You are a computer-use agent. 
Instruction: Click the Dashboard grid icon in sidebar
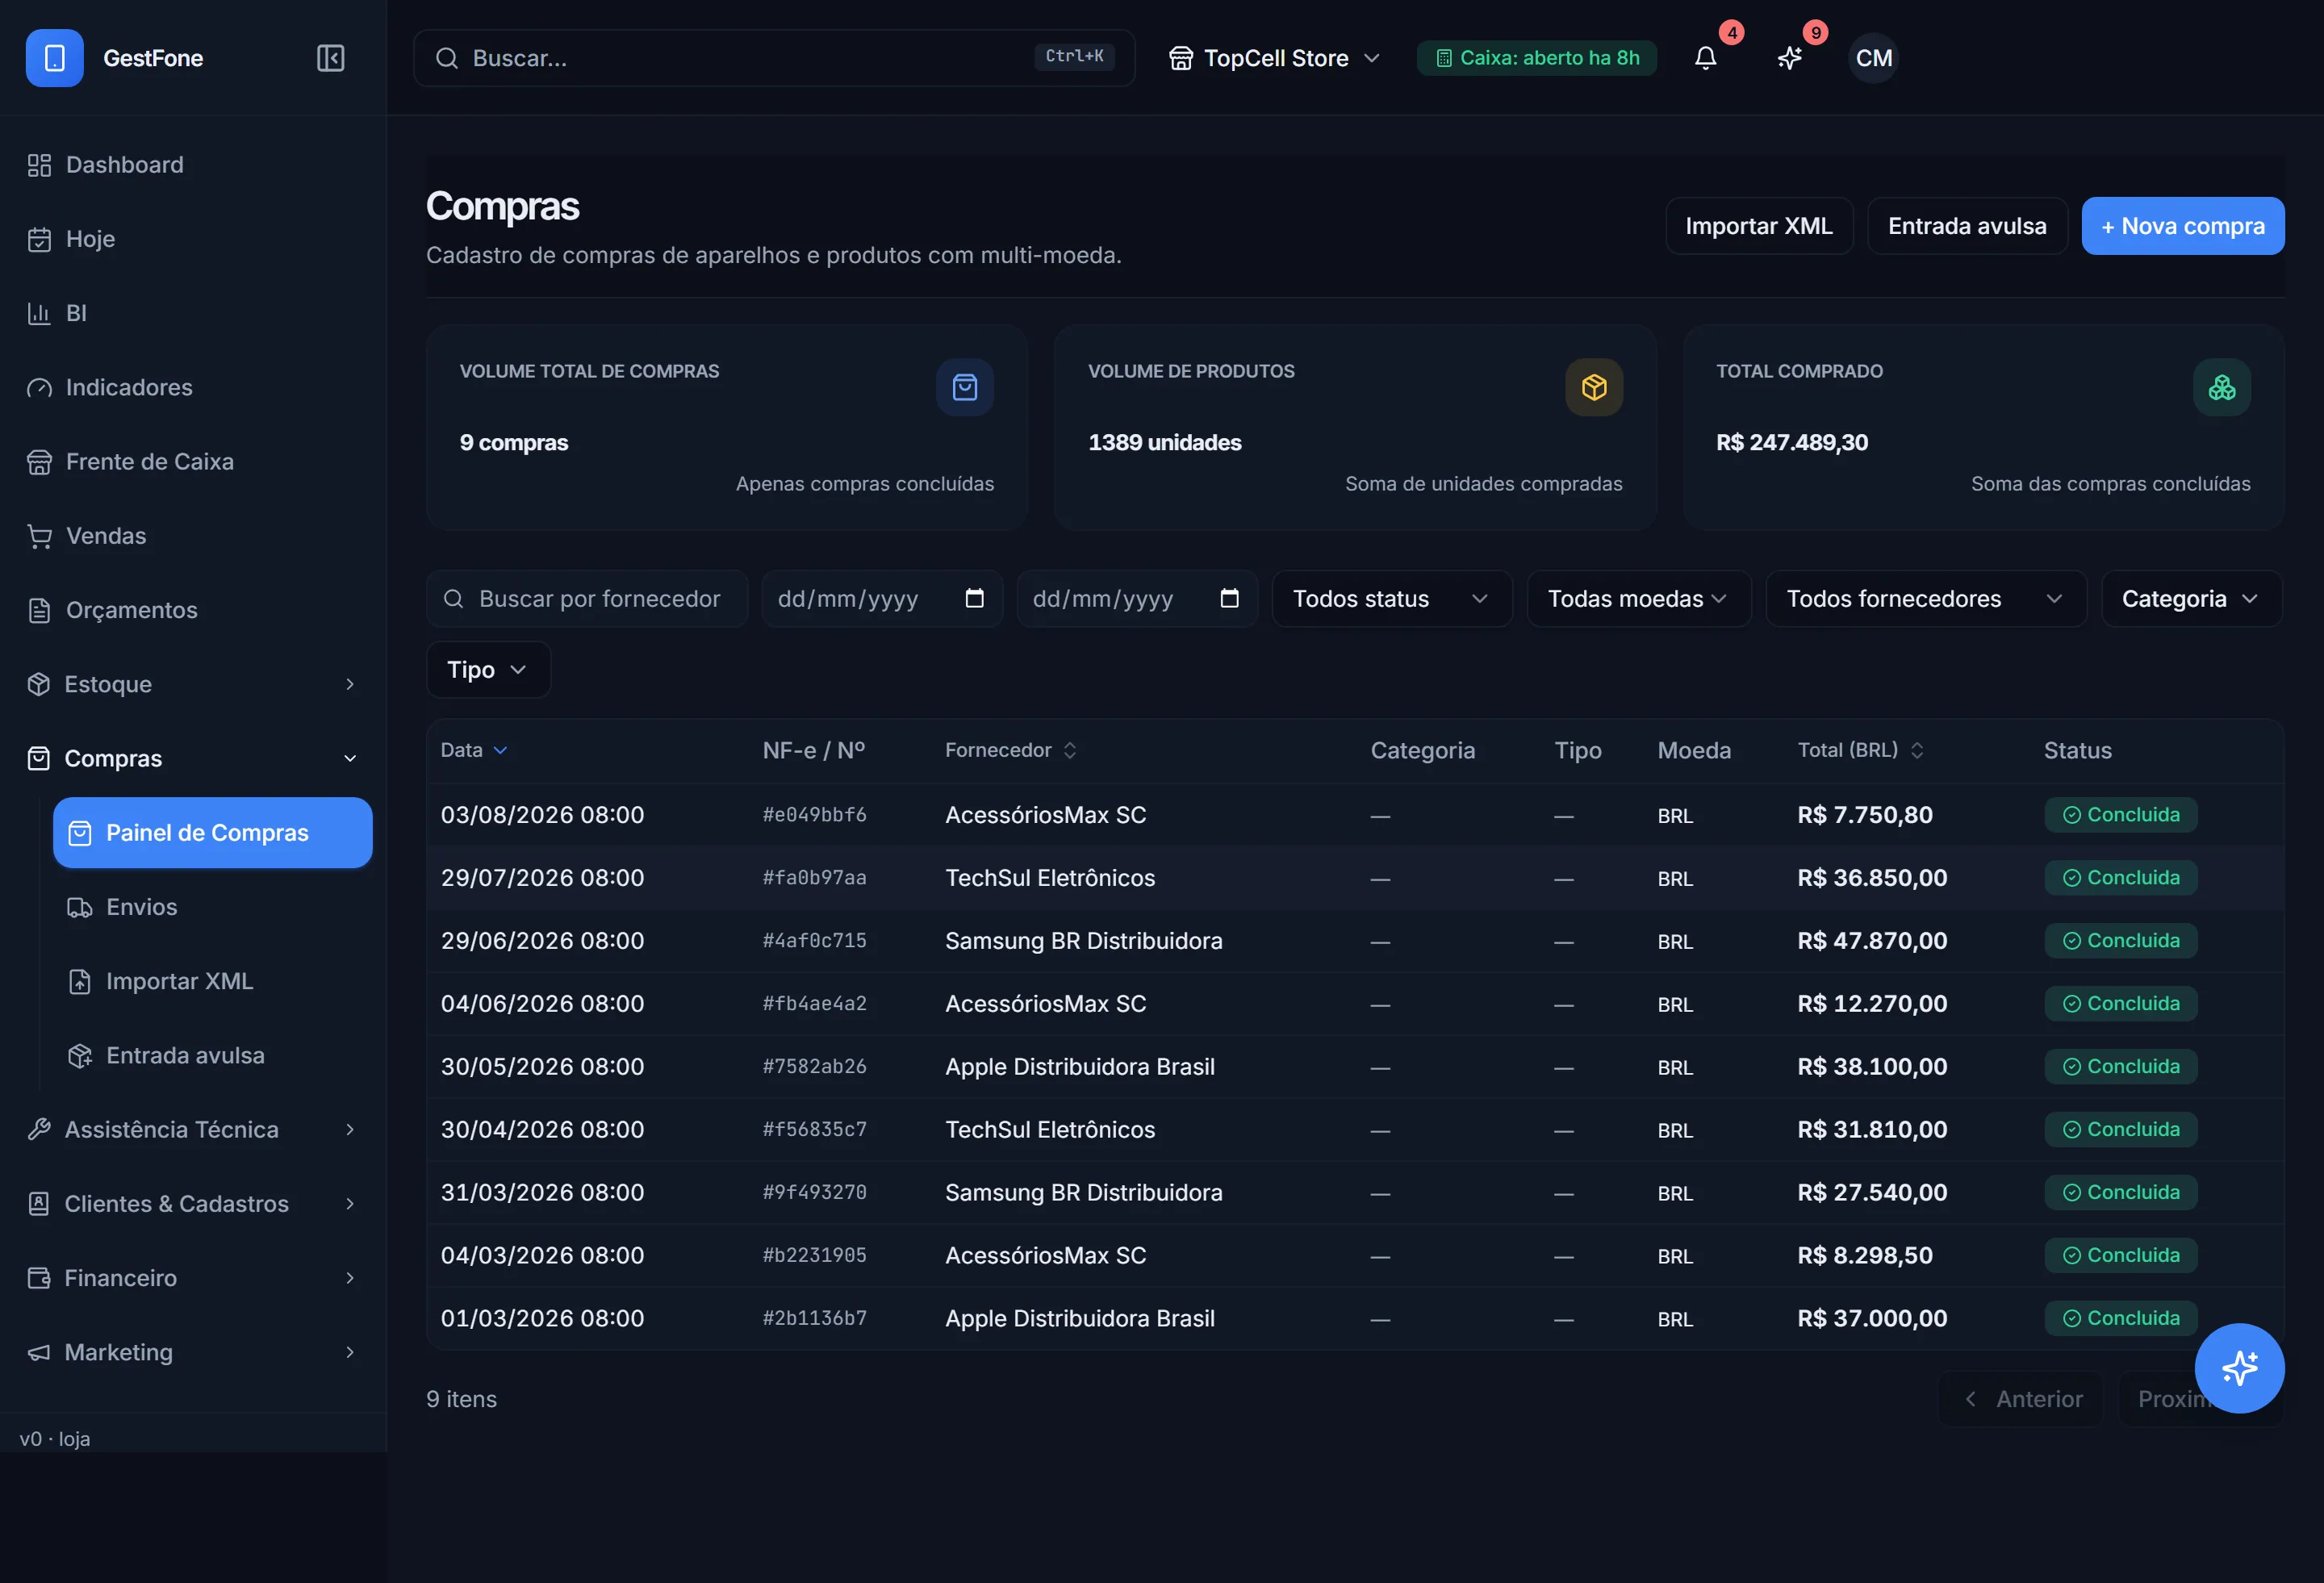point(39,165)
